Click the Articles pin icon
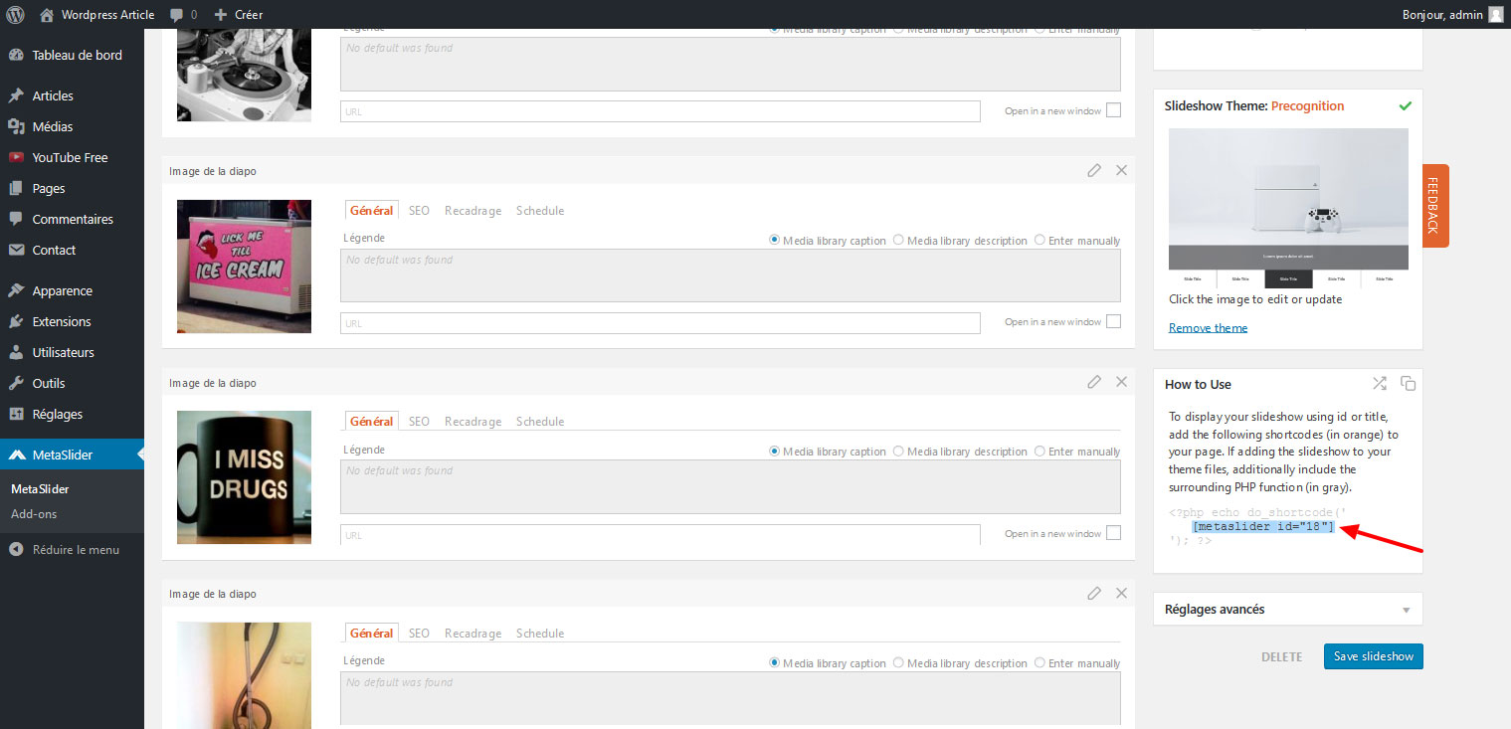 16,95
